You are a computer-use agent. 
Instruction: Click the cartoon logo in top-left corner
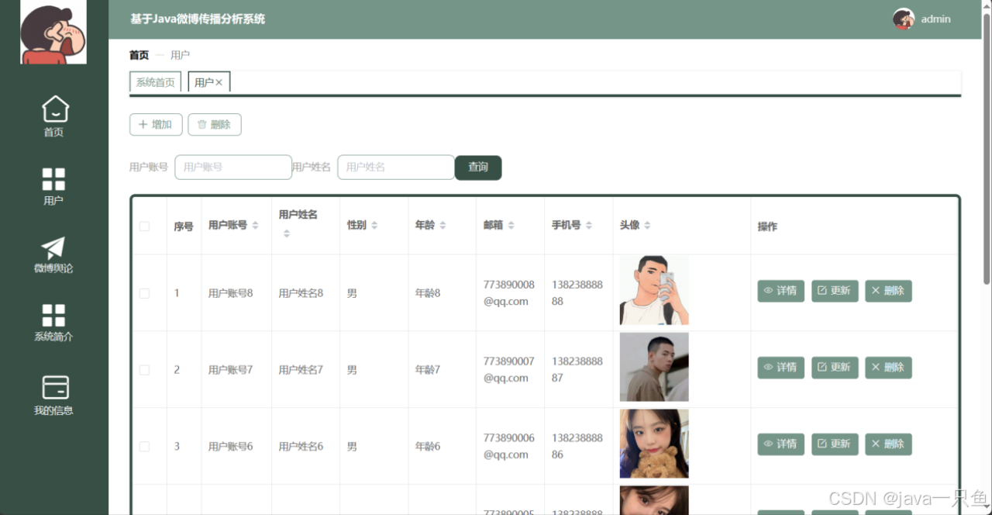pyautogui.click(x=53, y=32)
